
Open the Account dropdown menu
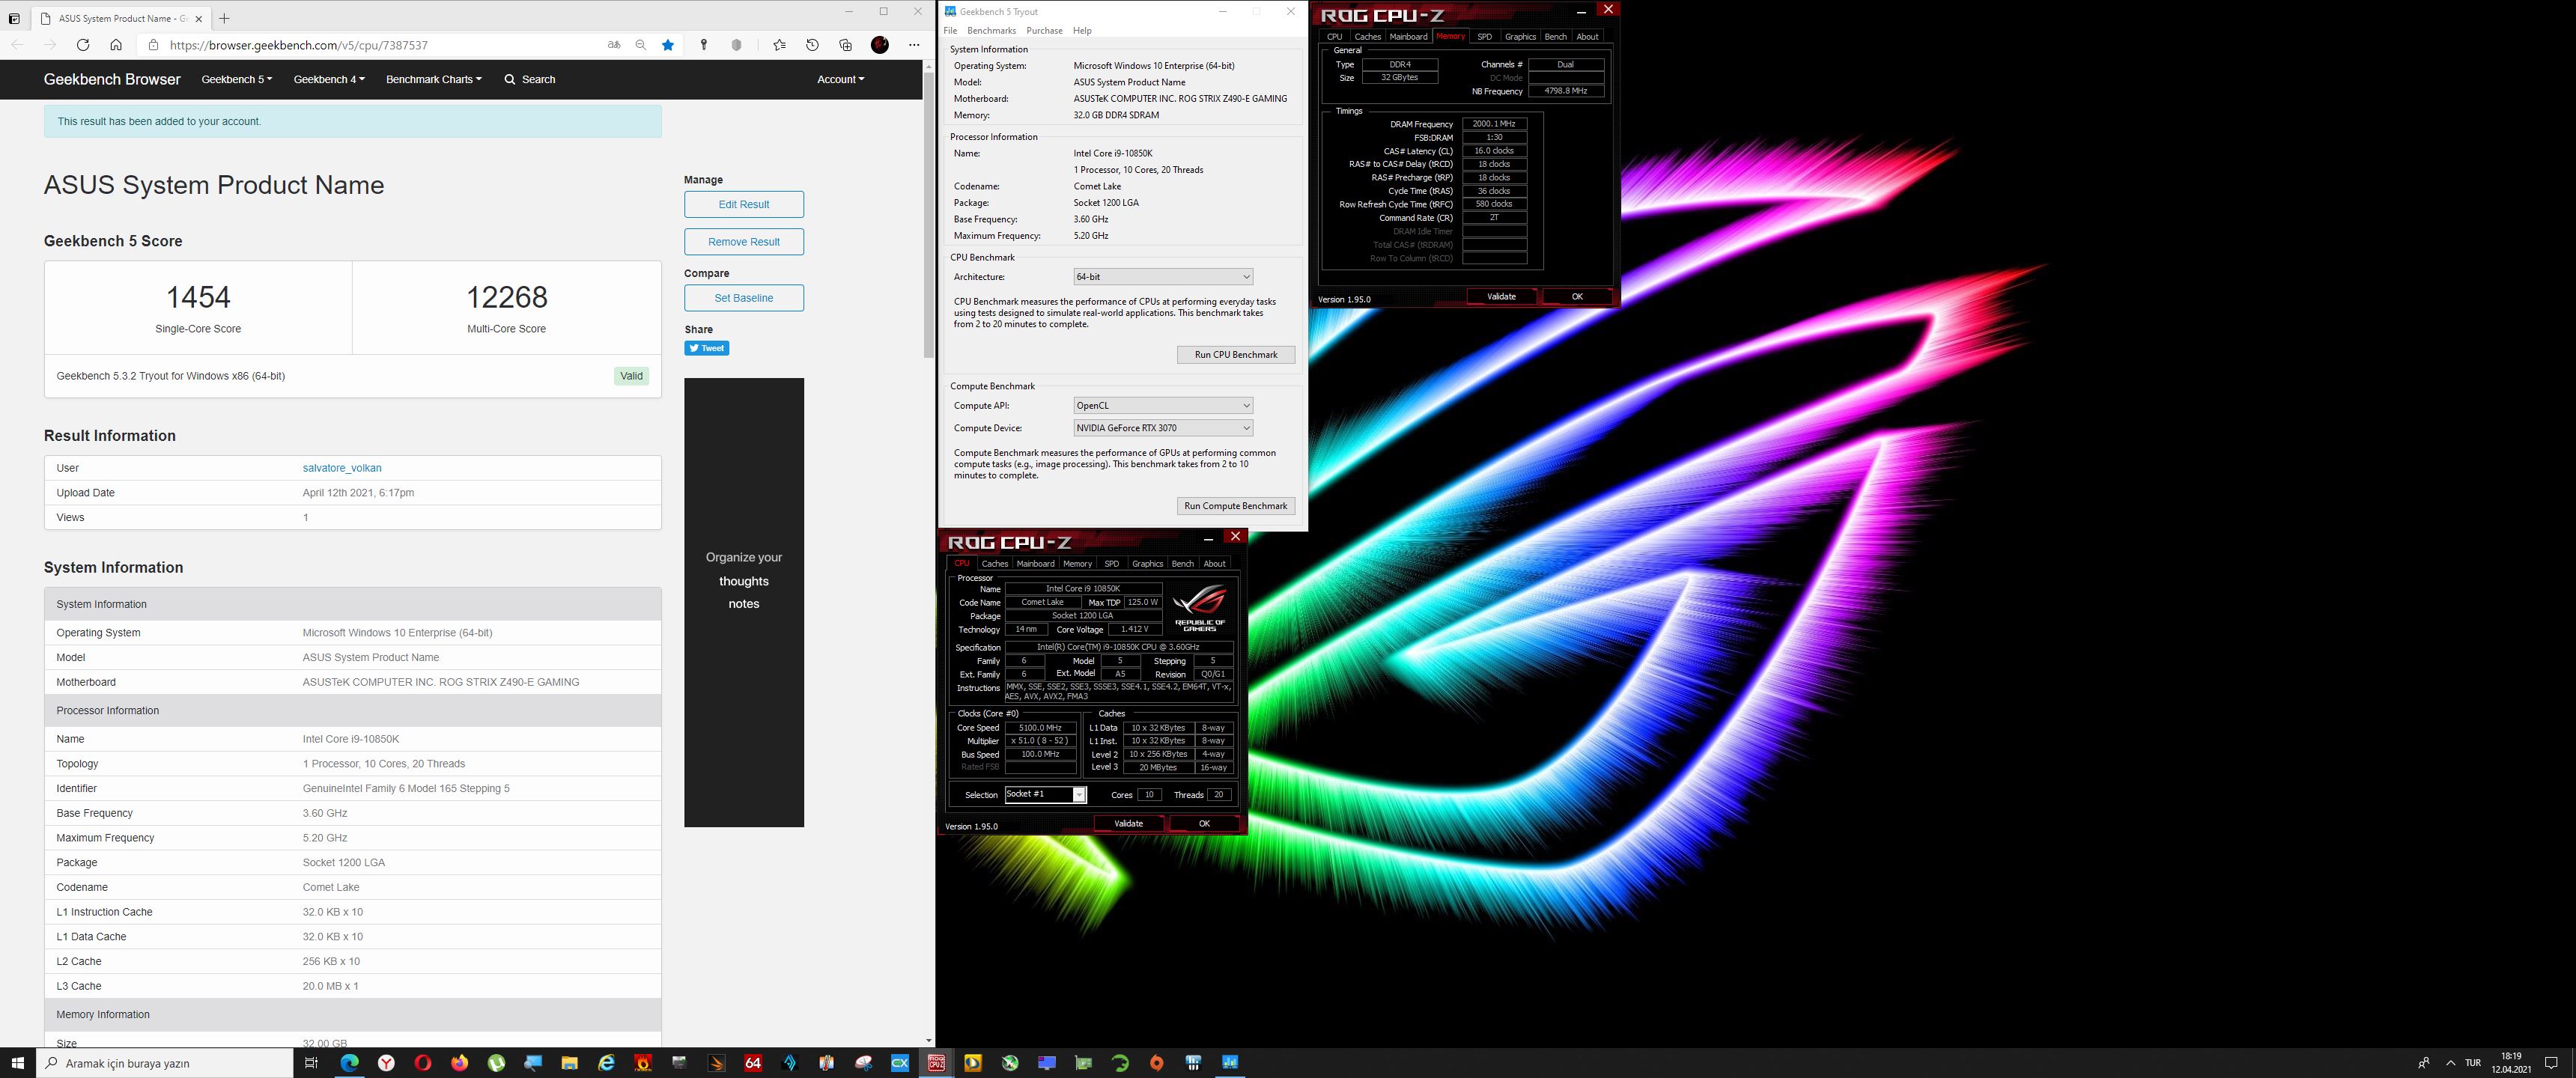840,79
